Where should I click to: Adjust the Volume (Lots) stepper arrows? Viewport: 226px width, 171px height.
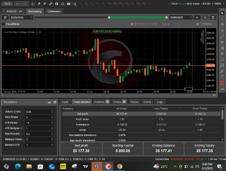point(52,112)
